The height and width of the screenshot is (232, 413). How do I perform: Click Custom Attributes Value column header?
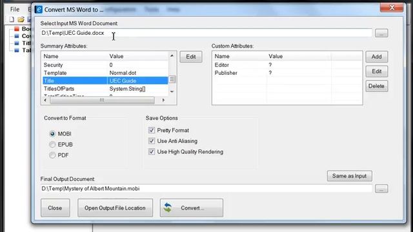pos(299,56)
